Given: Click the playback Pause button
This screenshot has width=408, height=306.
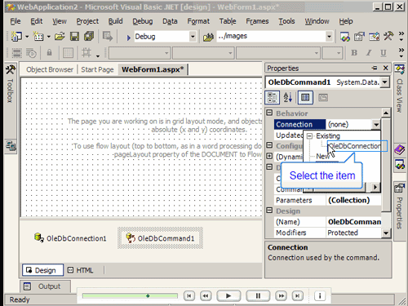Looking at the screenshot, I should coord(258,295).
